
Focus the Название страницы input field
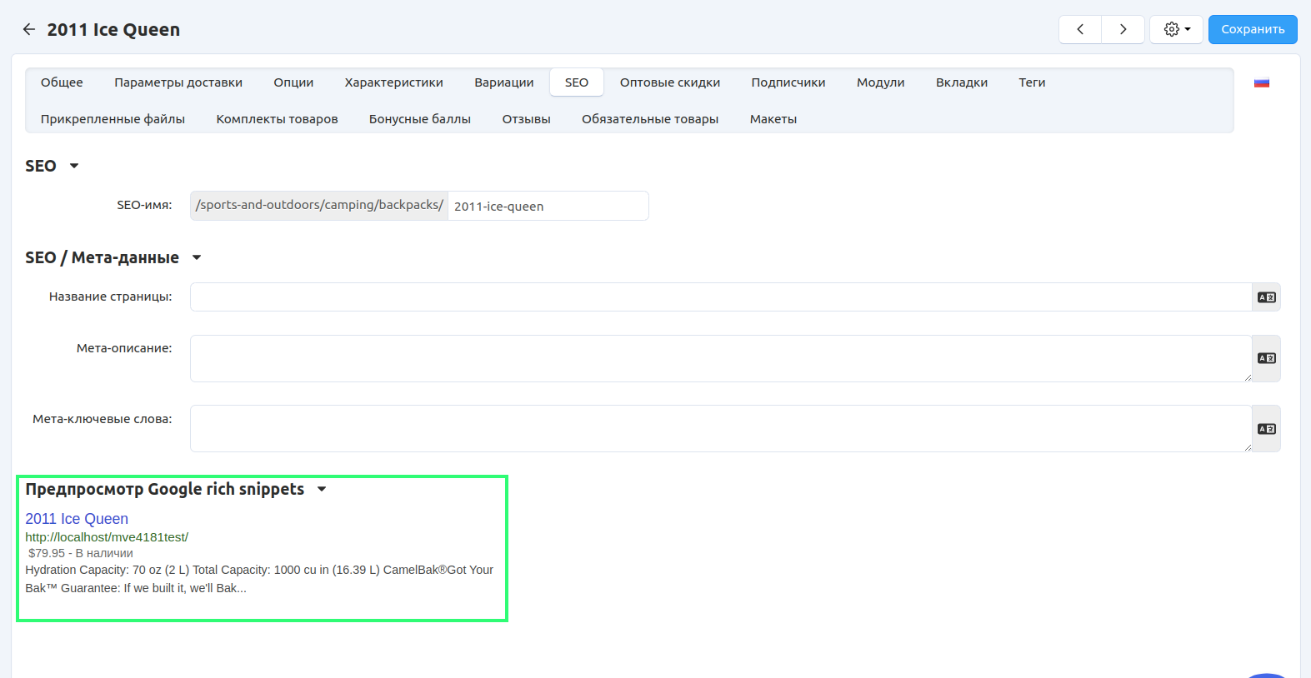[720, 297]
